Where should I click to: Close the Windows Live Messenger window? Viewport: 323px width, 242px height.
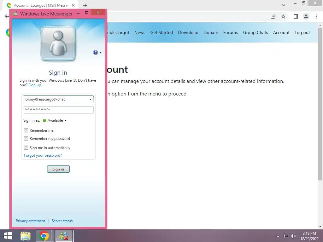point(98,13)
